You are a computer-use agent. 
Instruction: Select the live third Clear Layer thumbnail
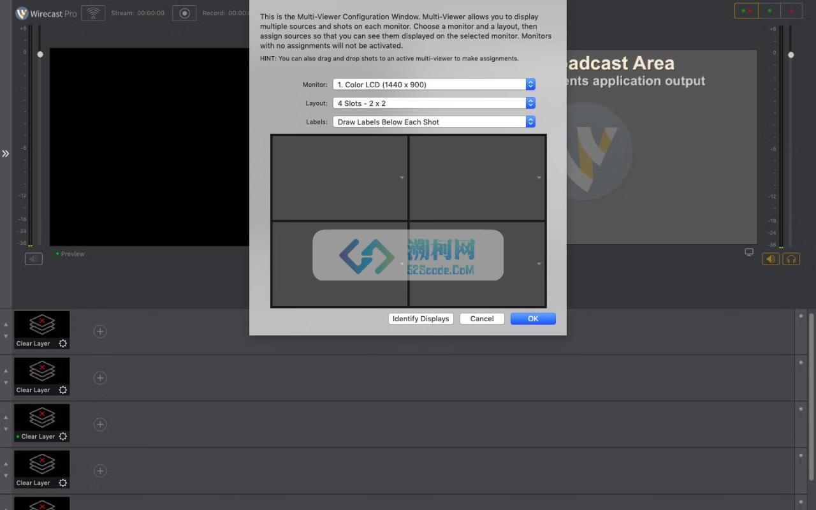point(42,423)
